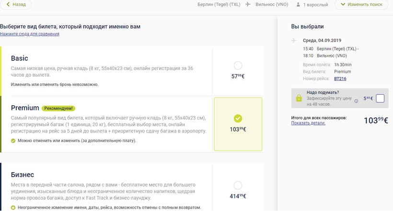Screen dimensions: 393x211
Task: Go back using the Назад button
Action: pyautogui.click(x=16, y=4)
